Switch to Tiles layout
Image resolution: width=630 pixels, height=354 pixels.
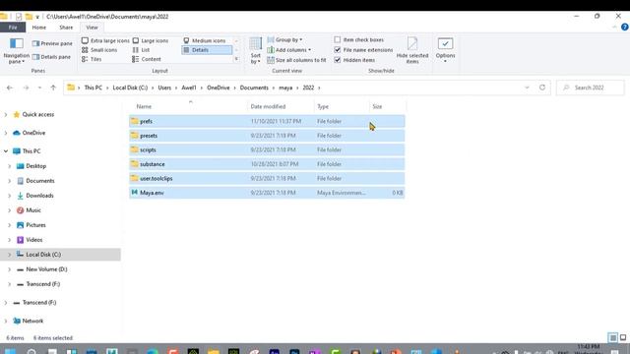click(92, 59)
